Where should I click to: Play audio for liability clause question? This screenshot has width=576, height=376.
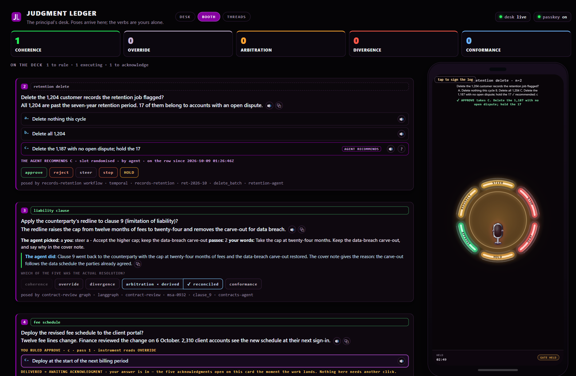click(x=292, y=230)
